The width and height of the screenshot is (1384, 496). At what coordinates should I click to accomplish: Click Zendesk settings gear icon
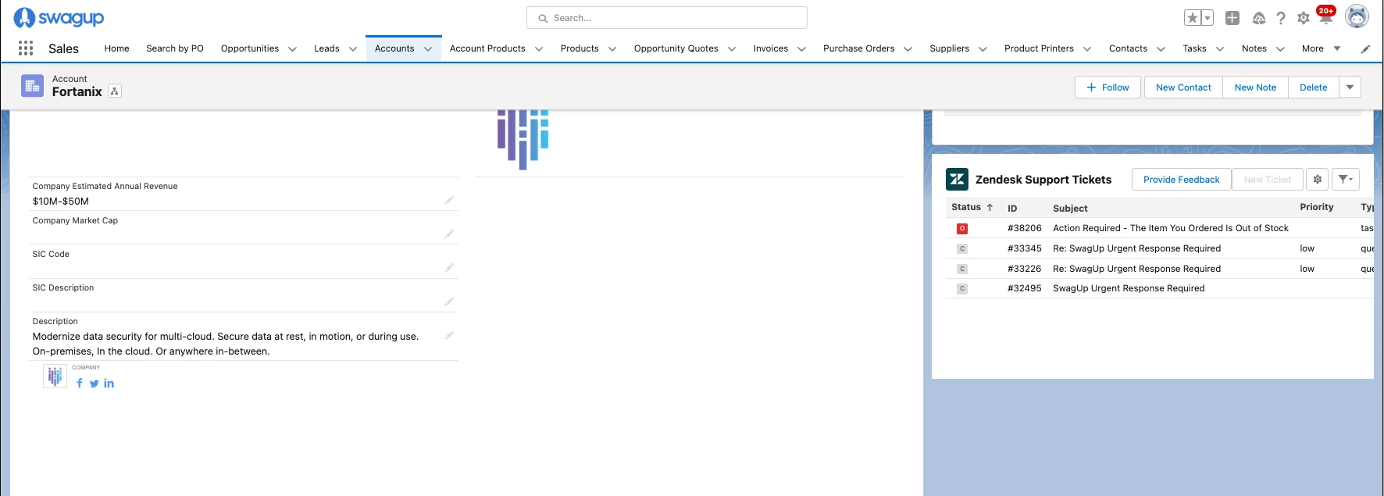(x=1318, y=180)
